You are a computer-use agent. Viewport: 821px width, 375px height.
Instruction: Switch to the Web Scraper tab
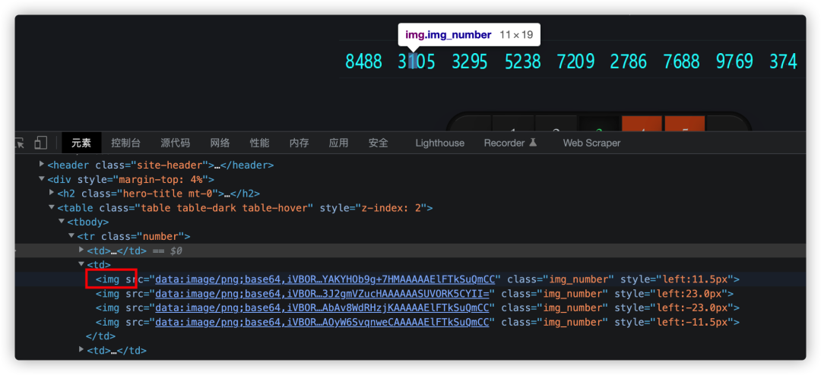pyautogui.click(x=591, y=143)
